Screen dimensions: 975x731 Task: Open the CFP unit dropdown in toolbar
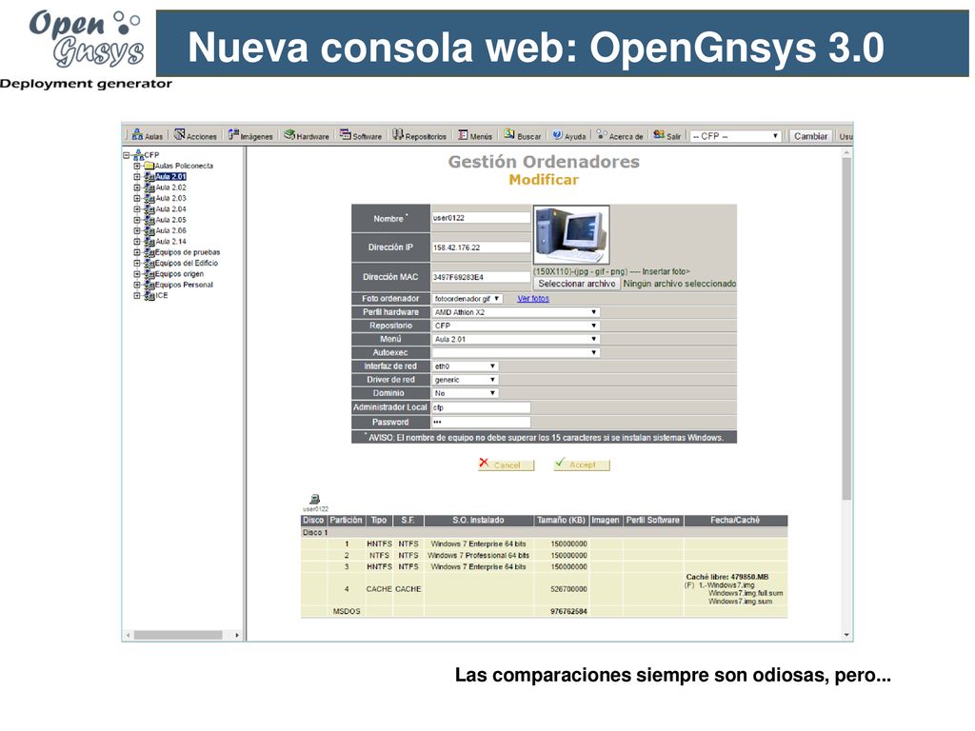[735, 136]
